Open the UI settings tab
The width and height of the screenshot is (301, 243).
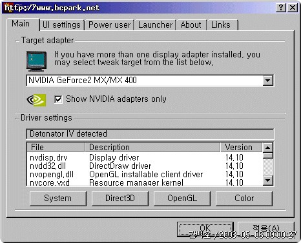point(61,25)
